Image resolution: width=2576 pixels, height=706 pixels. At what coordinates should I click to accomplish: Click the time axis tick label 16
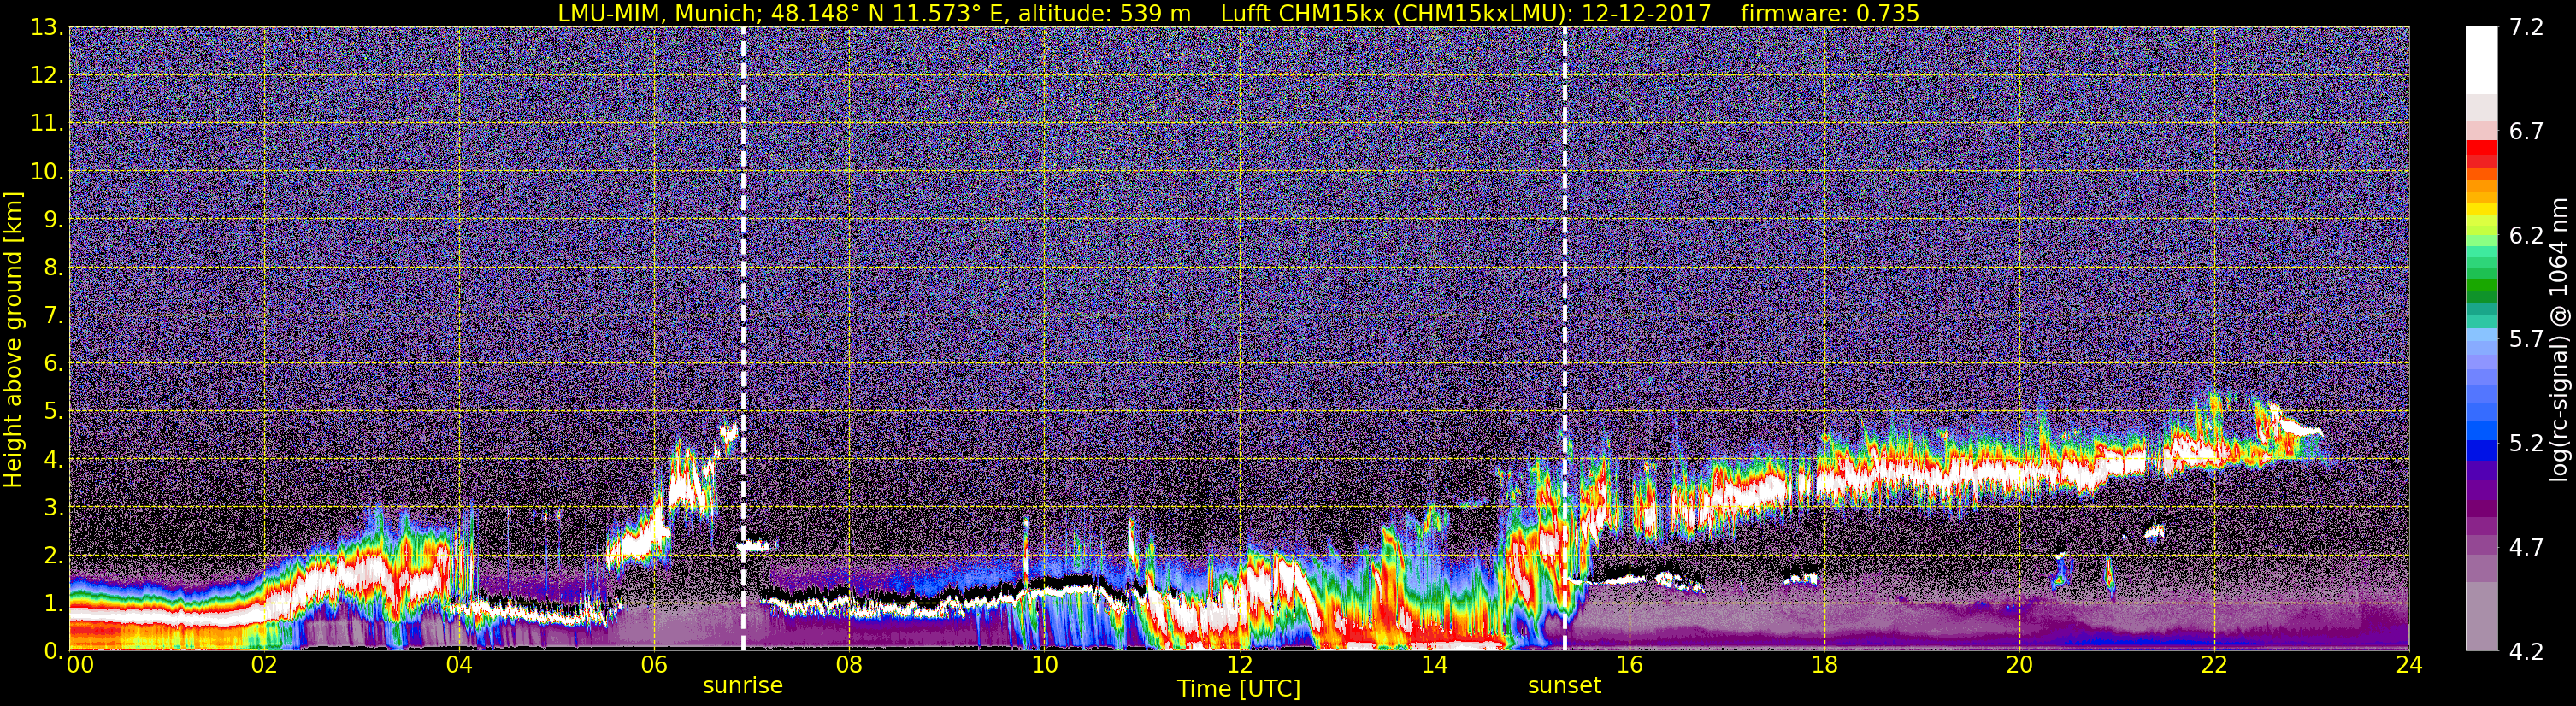pyautogui.click(x=1629, y=665)
